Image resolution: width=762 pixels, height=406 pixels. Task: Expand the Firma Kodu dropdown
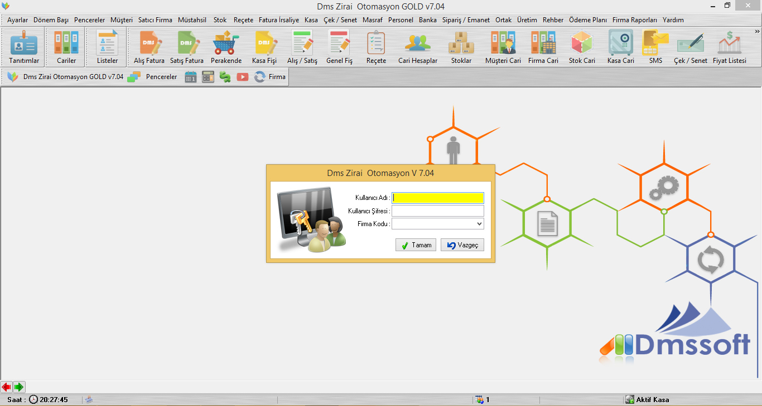479,224
